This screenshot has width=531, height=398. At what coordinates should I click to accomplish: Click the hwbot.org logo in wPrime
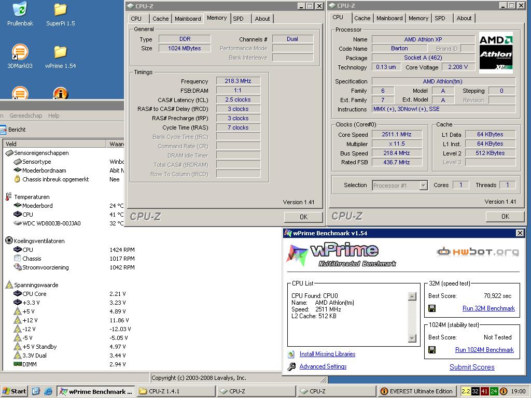pyautogui.click(x=478, y=251)
